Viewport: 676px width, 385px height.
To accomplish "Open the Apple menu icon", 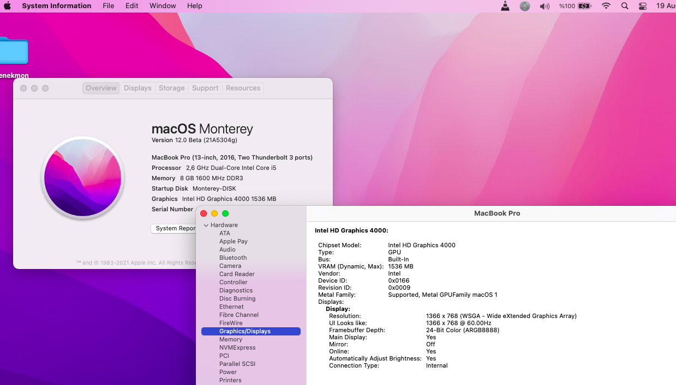I will coord(8,6).
